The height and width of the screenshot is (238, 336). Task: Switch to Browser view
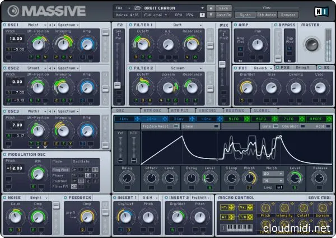(x=288, y=15)
